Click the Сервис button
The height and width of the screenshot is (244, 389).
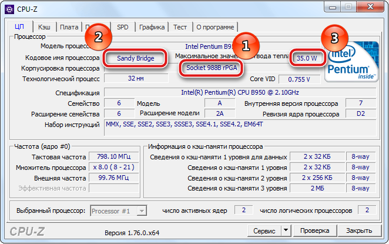(264, 231)
